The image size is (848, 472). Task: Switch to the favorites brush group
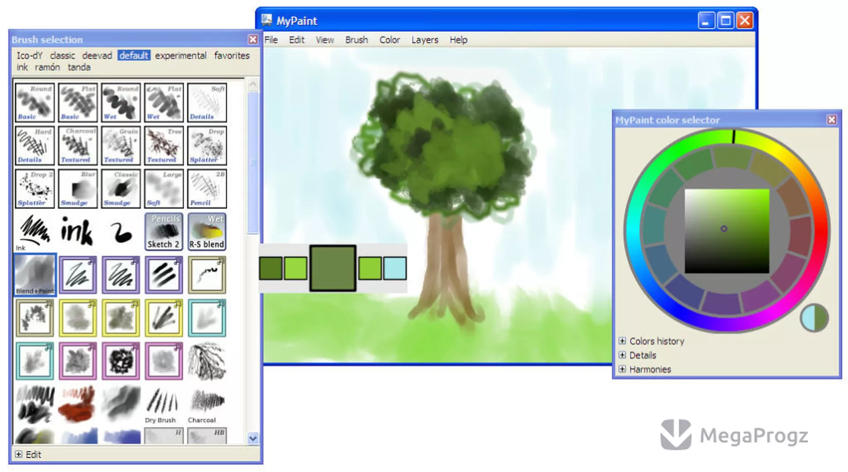pos(232,56)
